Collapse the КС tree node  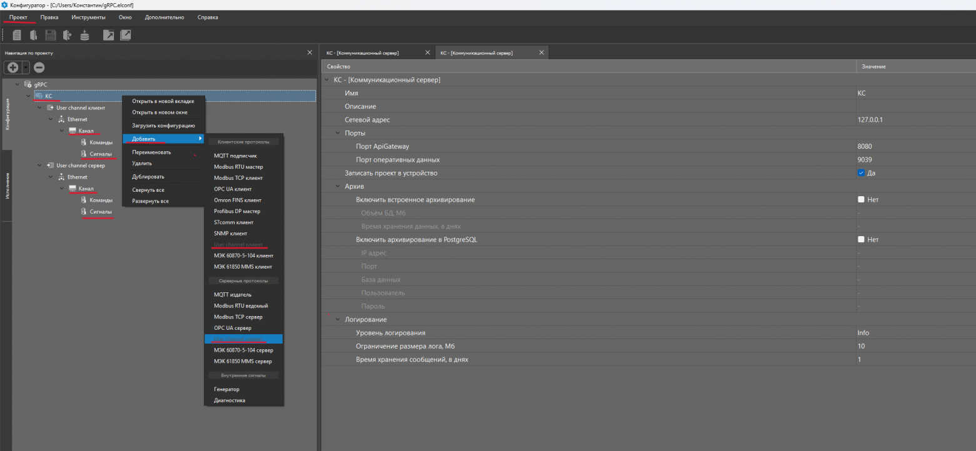(x=29, y=96)
